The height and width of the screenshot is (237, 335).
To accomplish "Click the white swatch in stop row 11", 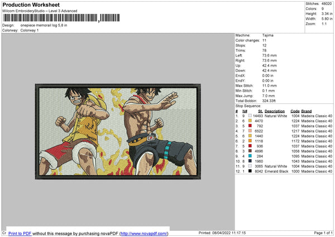I will pyautogui.click(x=250, y=166).
